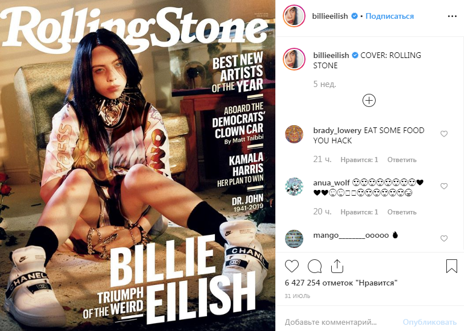Open the billieeilish avatar beside the caption
This screenshot has width=464, height=331.
[294, 59]
